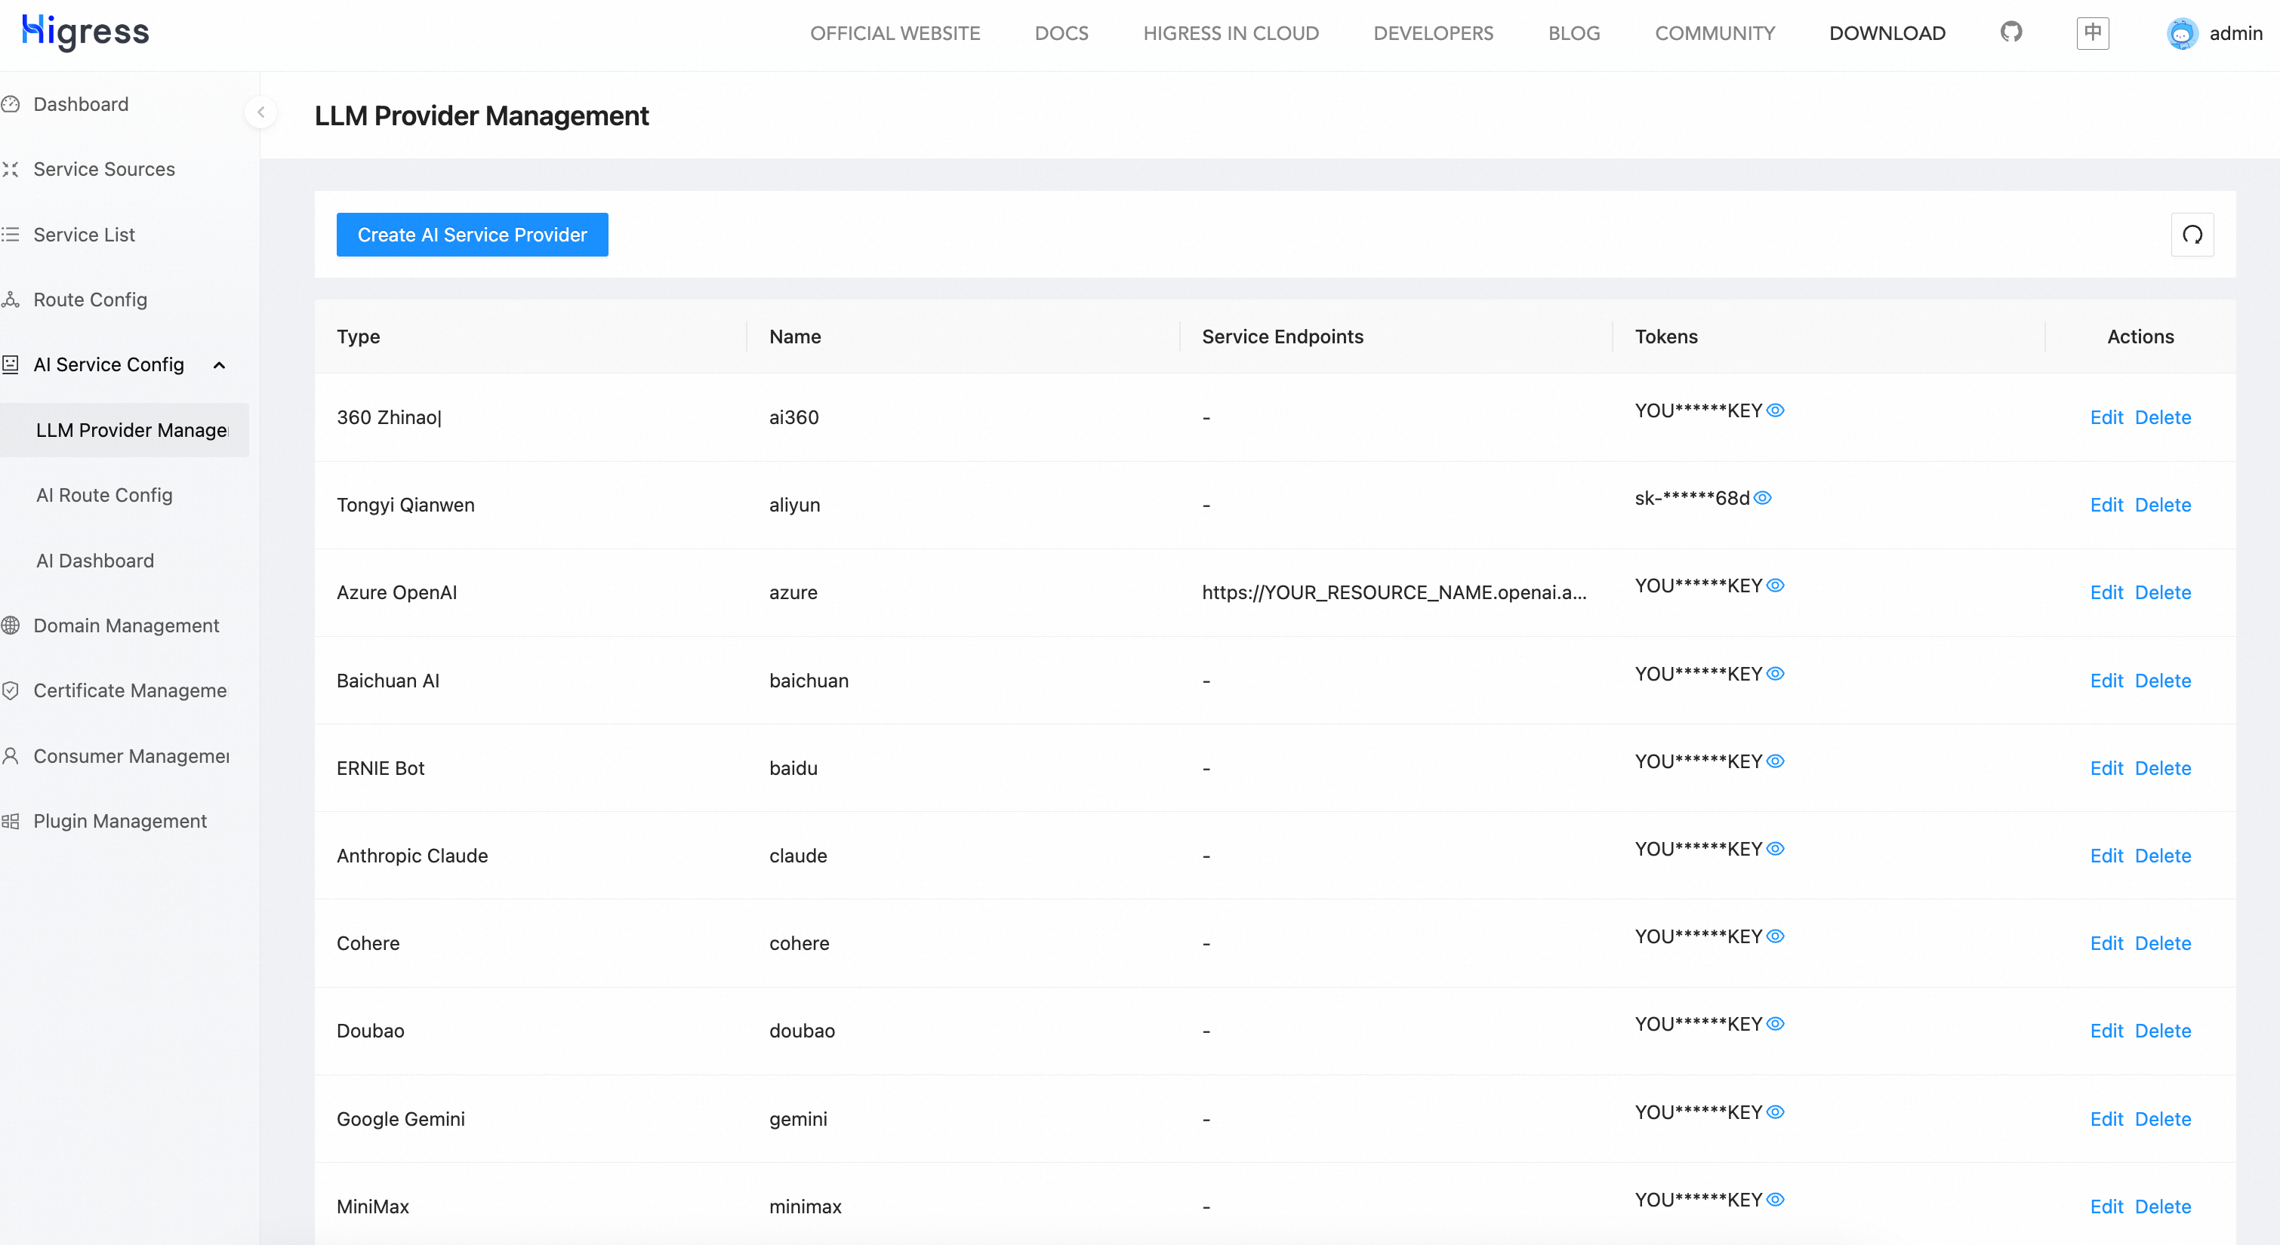Collapse the AI Service Config submenu

coord(220,365)
